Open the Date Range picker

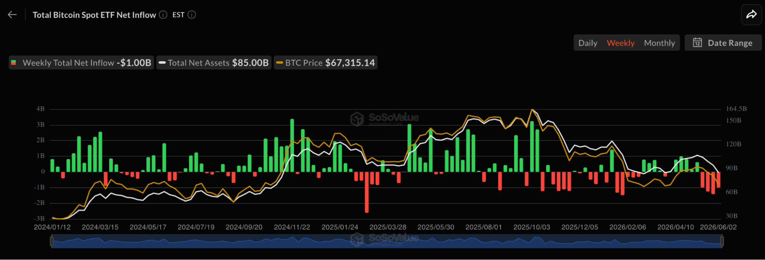[x=723, y=43]
